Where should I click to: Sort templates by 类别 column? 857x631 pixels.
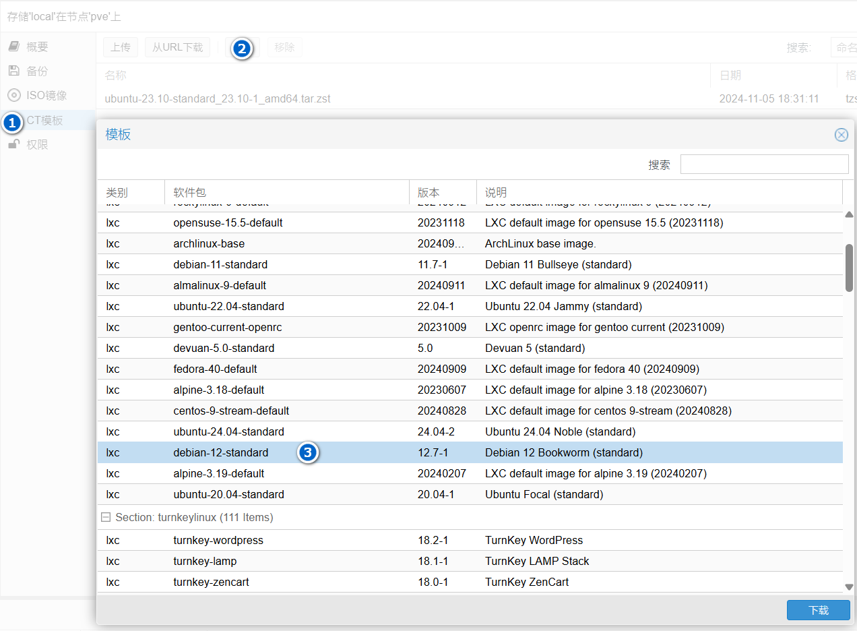[x=131, y=193]
